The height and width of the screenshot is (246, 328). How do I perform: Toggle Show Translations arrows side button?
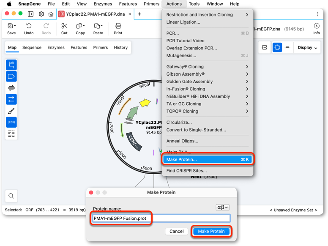11,99
